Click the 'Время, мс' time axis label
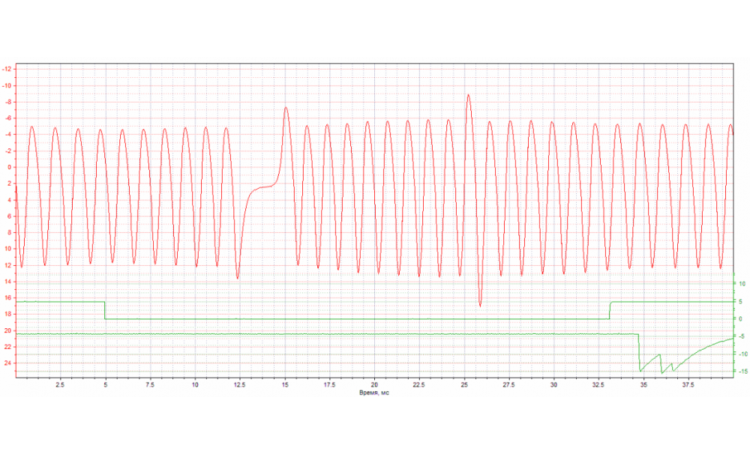Screen dimensions: 750x454 click(373, 391)
